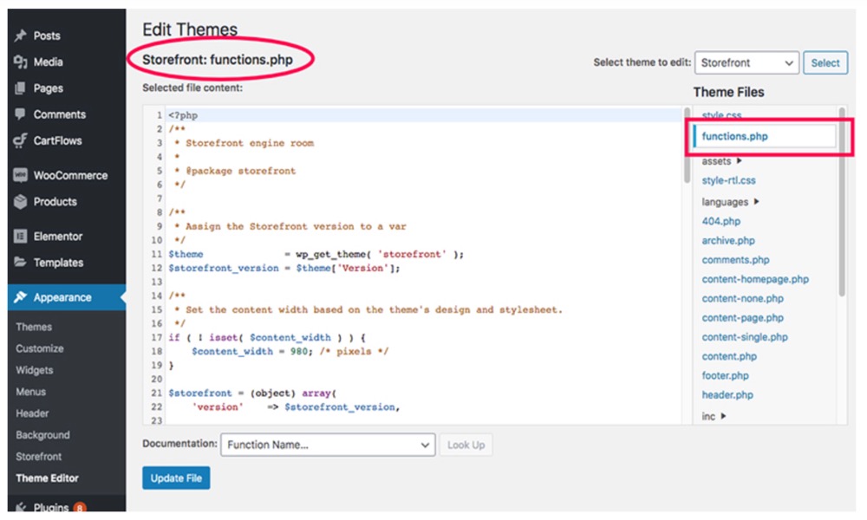Open the Function Name documentation dropdown
The height and width of the screenshot is (520, 867).
[x=328, y=445]
